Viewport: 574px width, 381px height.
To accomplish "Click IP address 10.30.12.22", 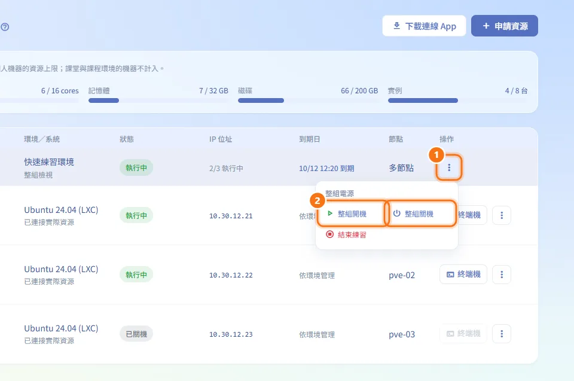I will [x=231, y=275].
